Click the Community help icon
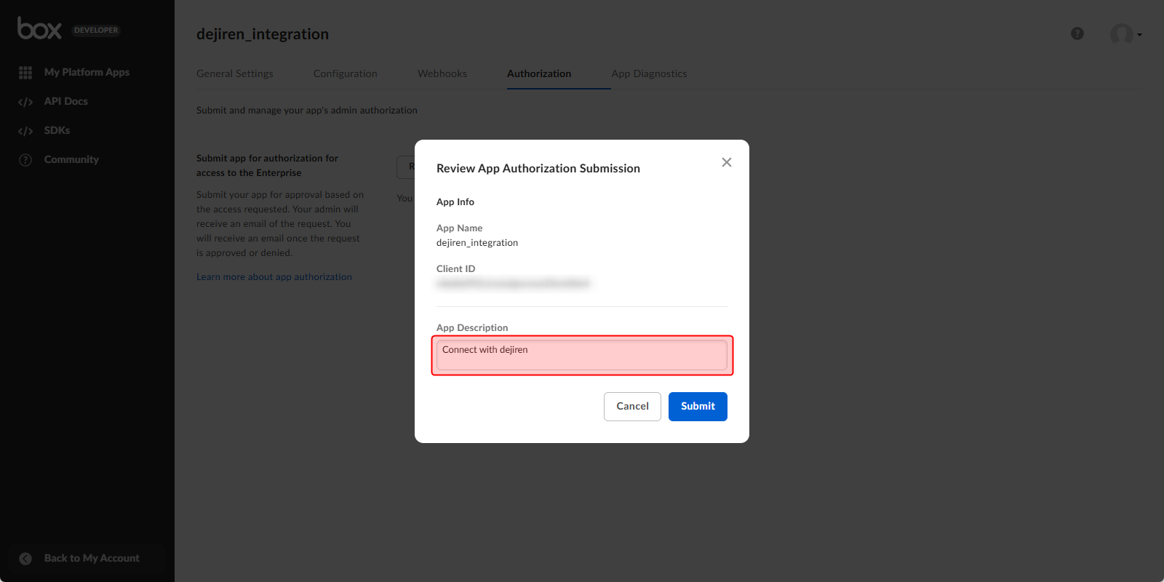 click(x=25, y=160)
